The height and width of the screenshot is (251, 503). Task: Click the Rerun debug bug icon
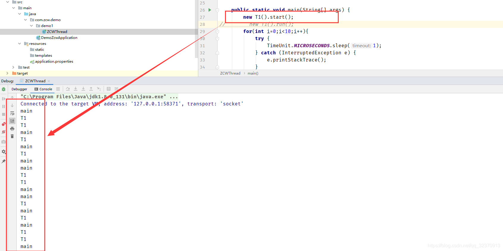click(x=4, y=89)
